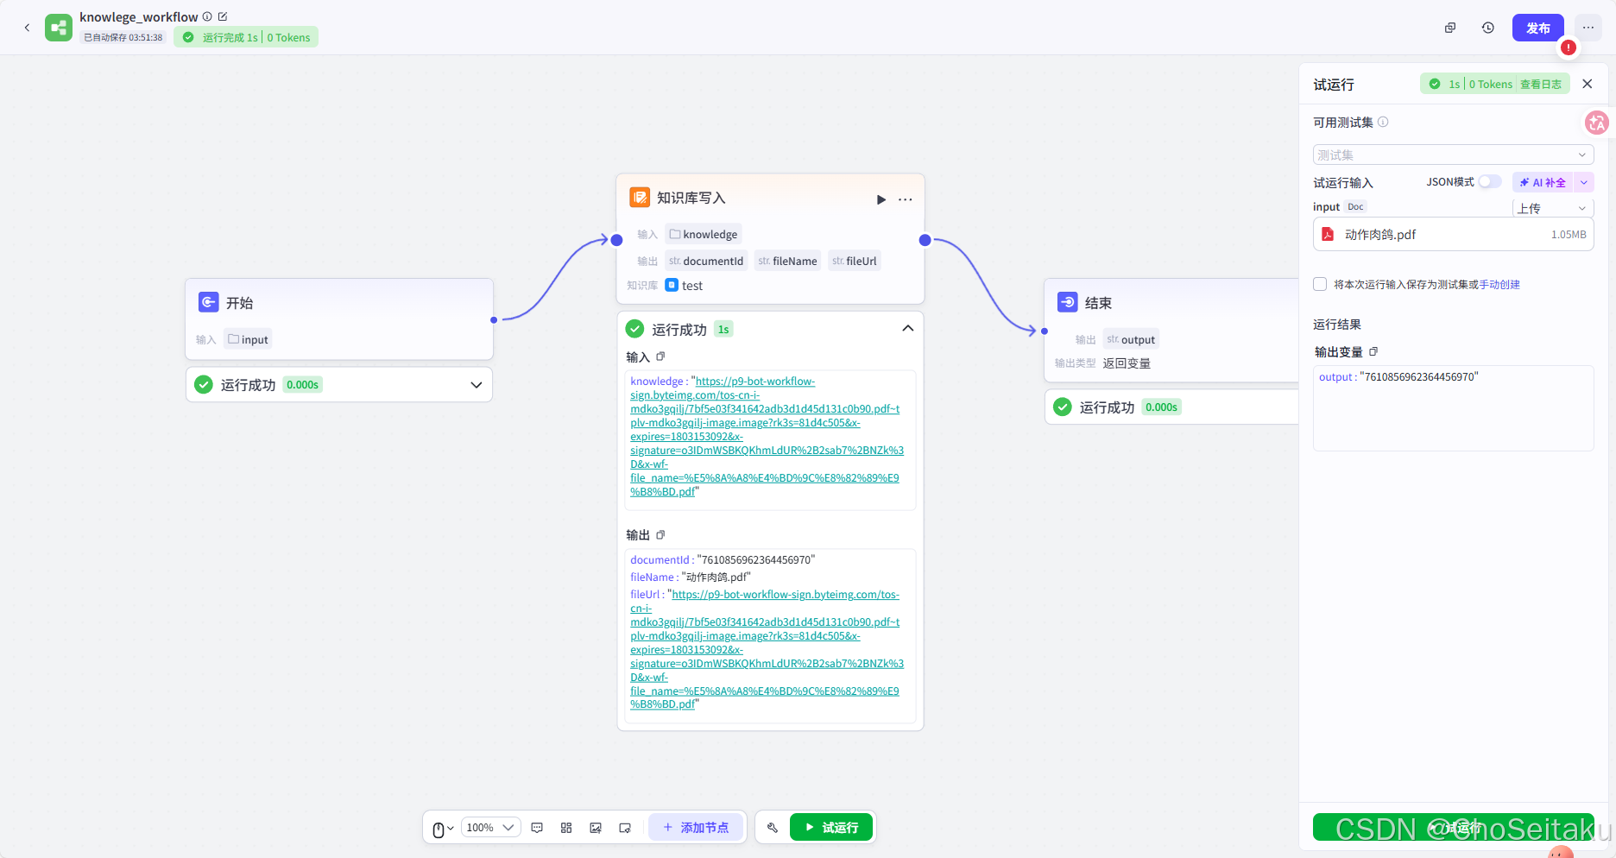Click the fileName value 动作肉鸽.pdf in output
The height and width of the screenshot is (858, 1616).
coord(716,577)
